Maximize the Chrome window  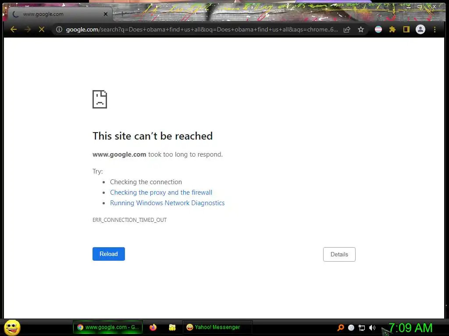point(420,7)
